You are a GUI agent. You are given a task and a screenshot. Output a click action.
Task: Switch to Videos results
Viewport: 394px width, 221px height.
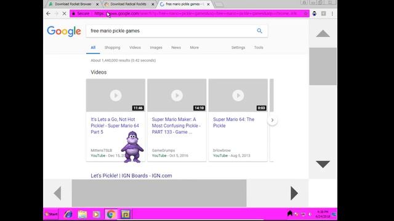point(135,48)
